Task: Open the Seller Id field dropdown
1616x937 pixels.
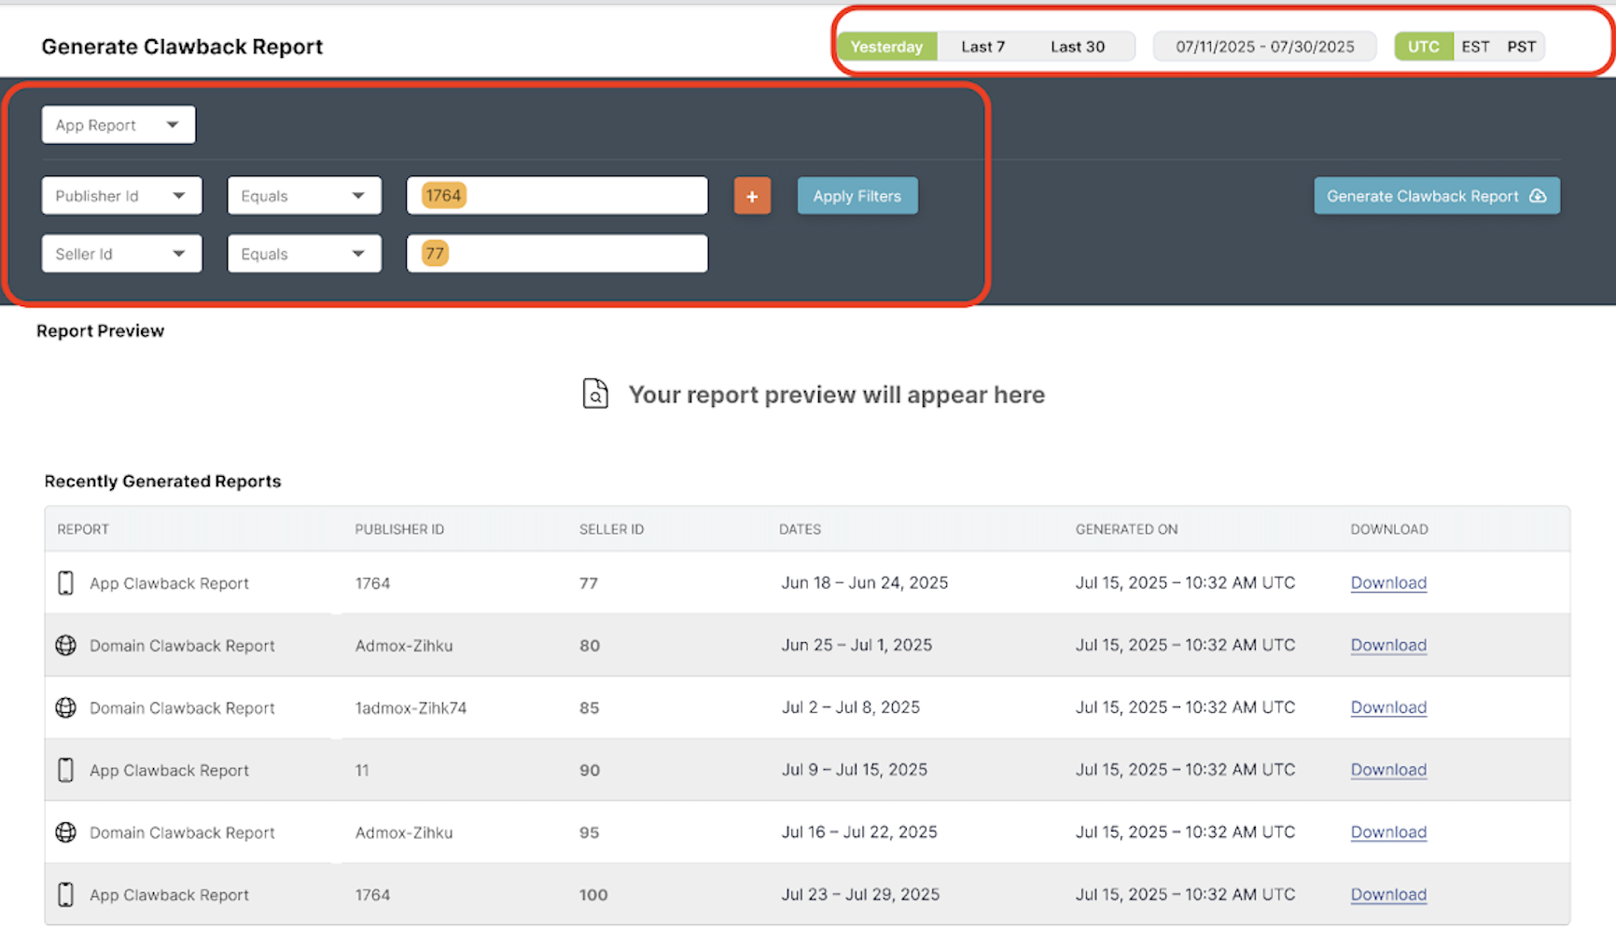Action: (121, 254)
